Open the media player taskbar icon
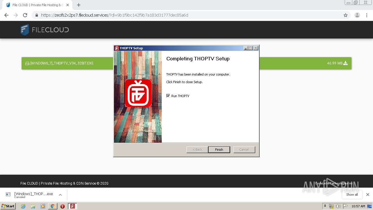373x210 pixels. click(x=43, y=206)
